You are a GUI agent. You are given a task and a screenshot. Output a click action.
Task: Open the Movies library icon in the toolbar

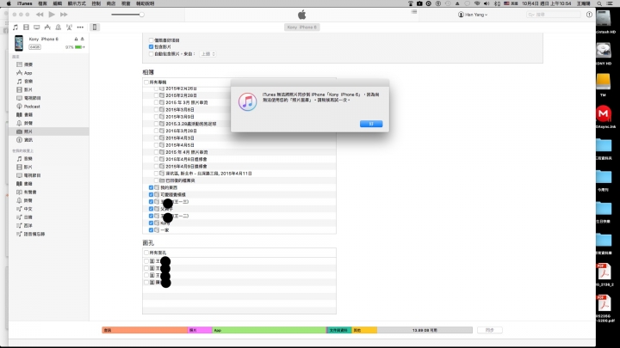coord(26,27)
